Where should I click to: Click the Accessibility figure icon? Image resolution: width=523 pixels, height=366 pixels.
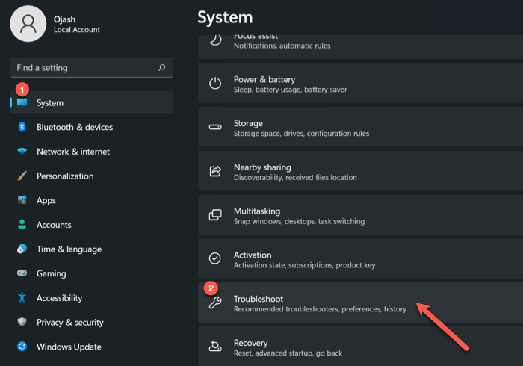(x=22, y=298)
